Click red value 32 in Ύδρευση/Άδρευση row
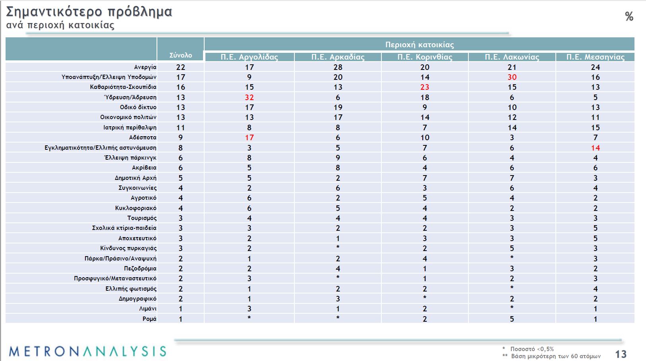646x361 pixels. pos(249,97)
